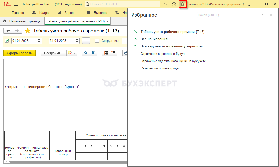Open the service menu lines icon beside username
This screenshot has height=167, width=279.
(x=249, y=4)
